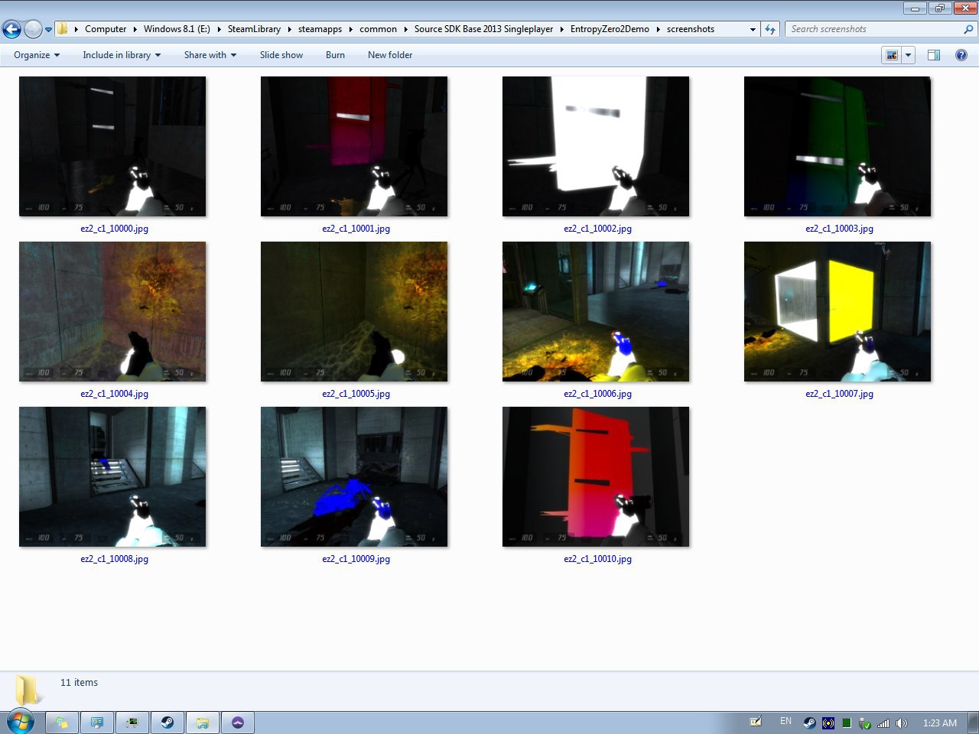The image size is (979, 734).
Task: Open the recent locations dropdown arrow
Action: click(48, 30)
